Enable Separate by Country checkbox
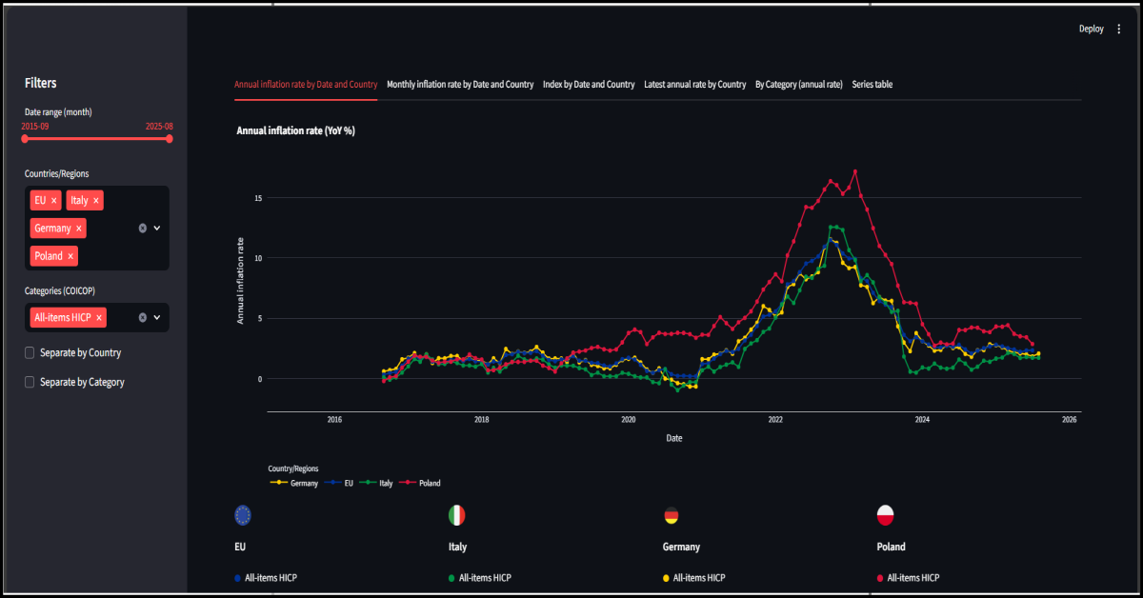Image resolution: width=1143 pixels, height=598 pixels. tap(30, 353)
